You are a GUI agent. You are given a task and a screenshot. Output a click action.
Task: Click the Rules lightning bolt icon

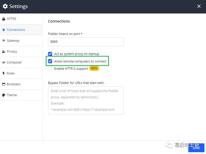4,73
